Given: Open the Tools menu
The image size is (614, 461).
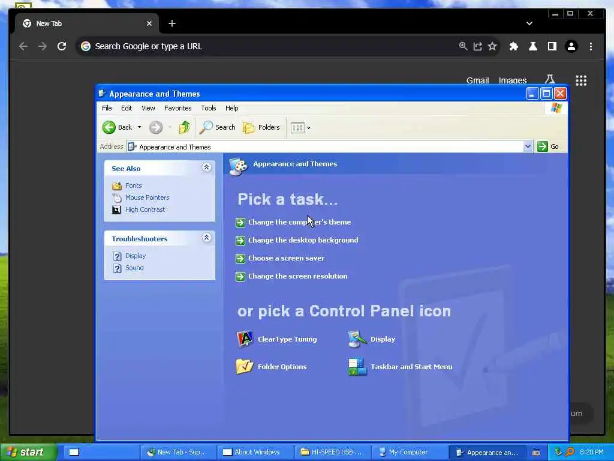Looking at the screenshot, I should 208,108.
